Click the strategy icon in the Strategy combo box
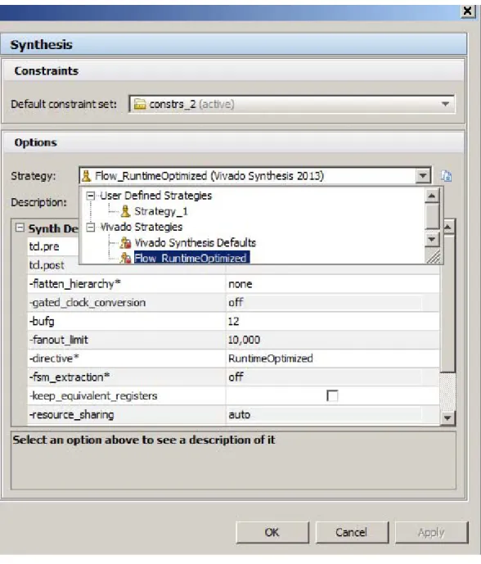Image resolution: width=481 pixels, height=564 pixels. 86,176
